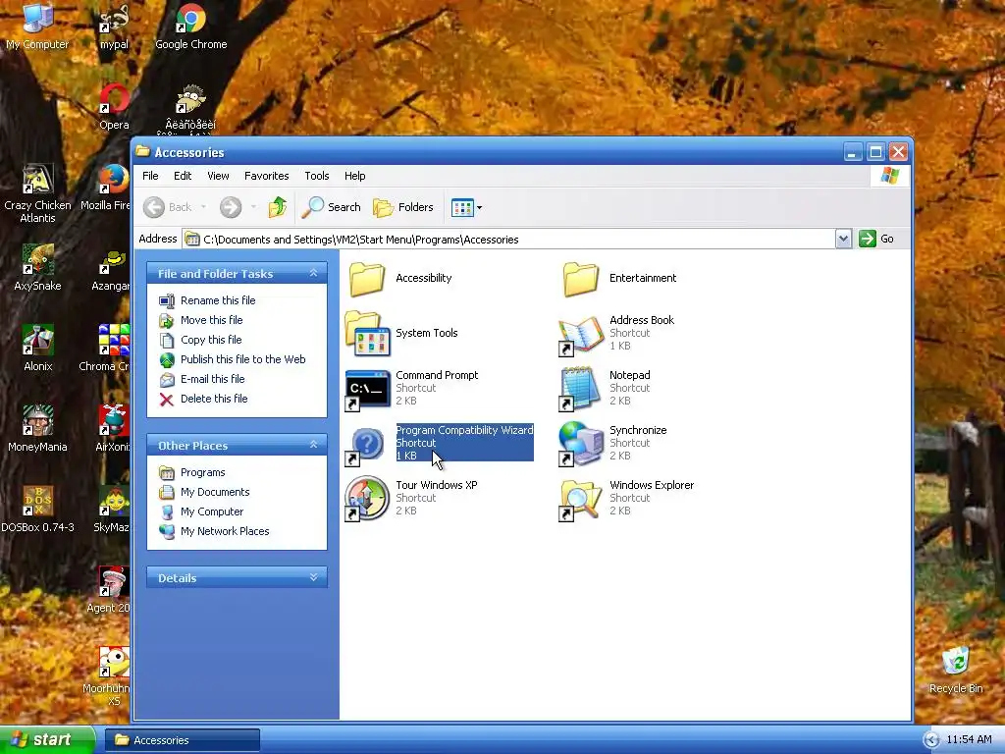Image resolution: width=1005 pixels, height=754 pixels.
Task: Select the Program Compatibility Wizard icon
Action: [367, 445]
